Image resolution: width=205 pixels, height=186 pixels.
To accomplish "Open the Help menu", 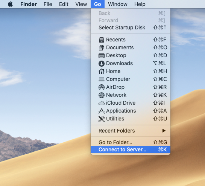I will coord(140,4).
